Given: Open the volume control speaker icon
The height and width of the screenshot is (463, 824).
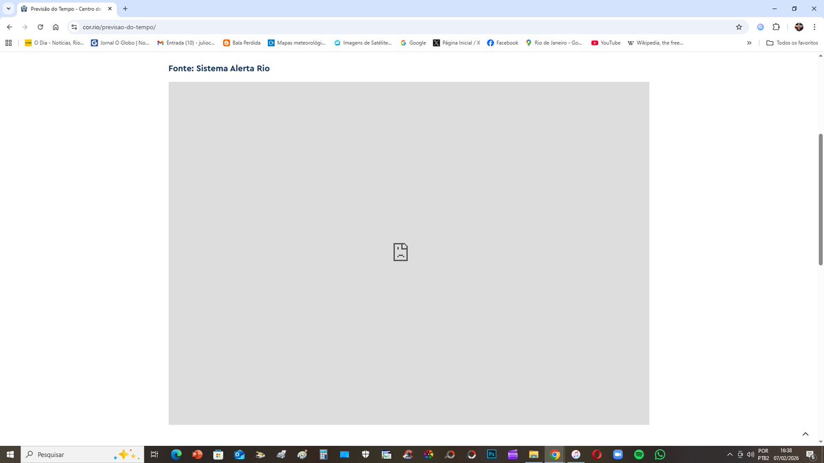Looking at the screenshot, I should 751,454.
